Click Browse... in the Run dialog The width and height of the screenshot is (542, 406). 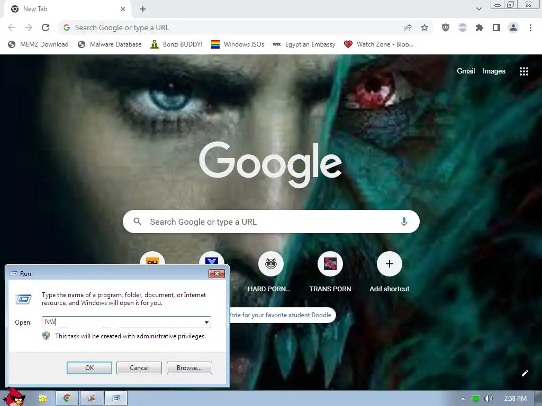[x=189, y=368]
